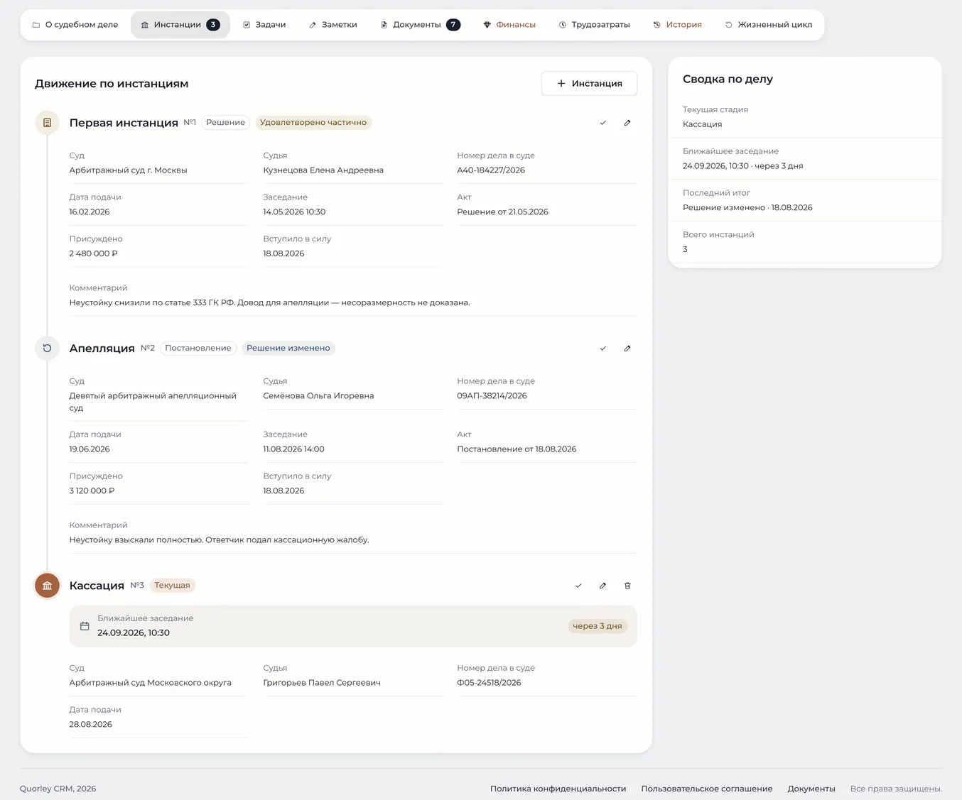This screenshot has width=962, height=800.
Task: Edit Первая инстанция with pencil icon
Action: tap(627, 123)
